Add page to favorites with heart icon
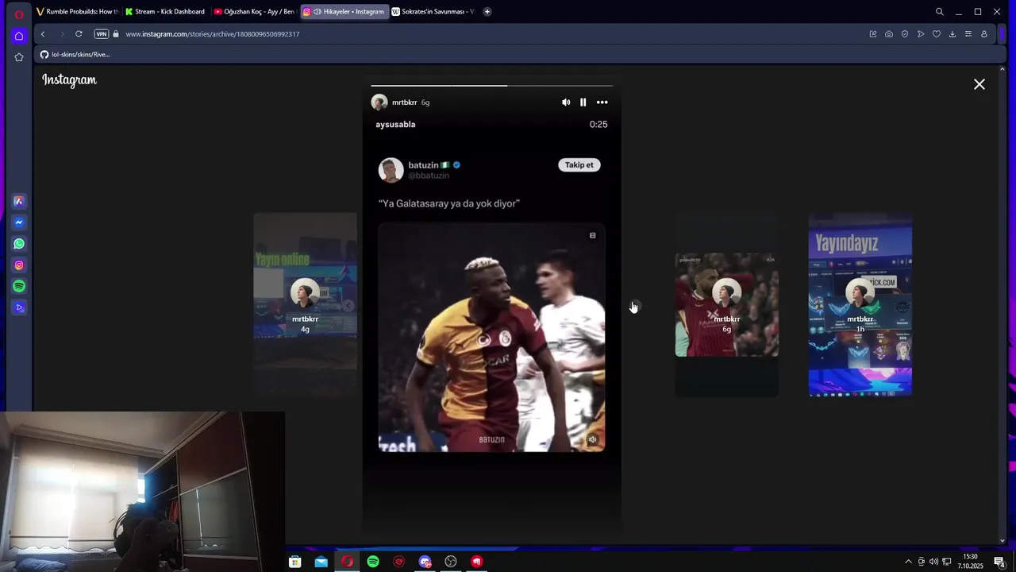The image size is (1016, 572). pyautogui.click(x=937, y=34)
